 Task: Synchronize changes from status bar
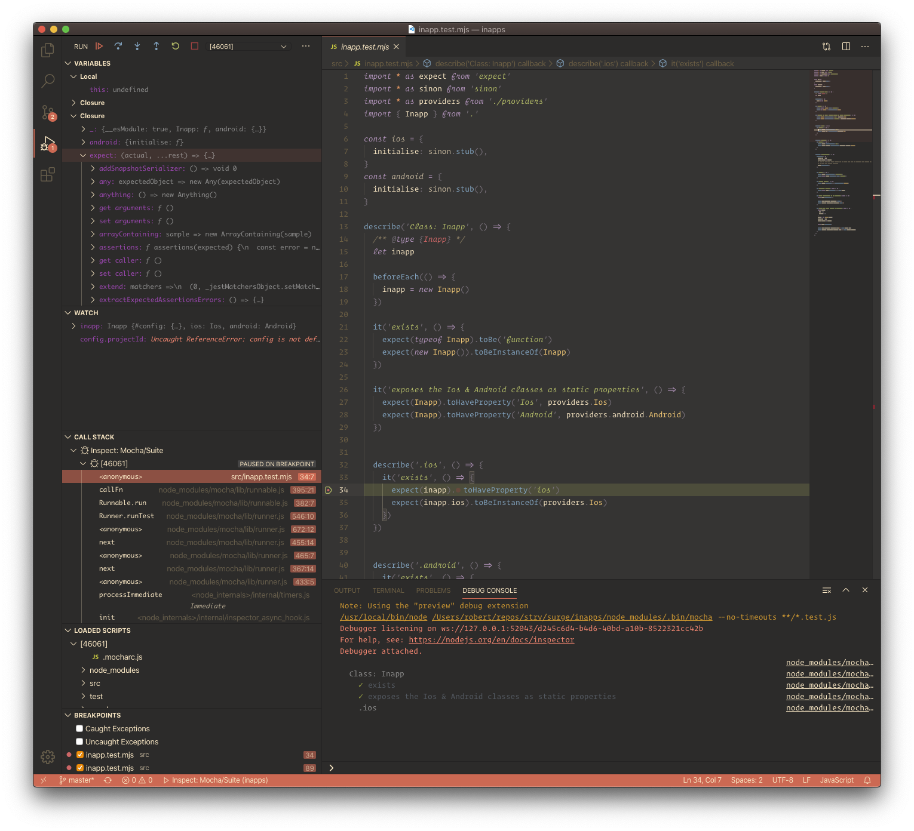point(108,780)
